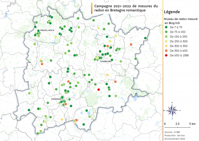Click the 'De 7 à 75' legend label
This screenshot has width=199, height=141.
(x=176, y=27)
